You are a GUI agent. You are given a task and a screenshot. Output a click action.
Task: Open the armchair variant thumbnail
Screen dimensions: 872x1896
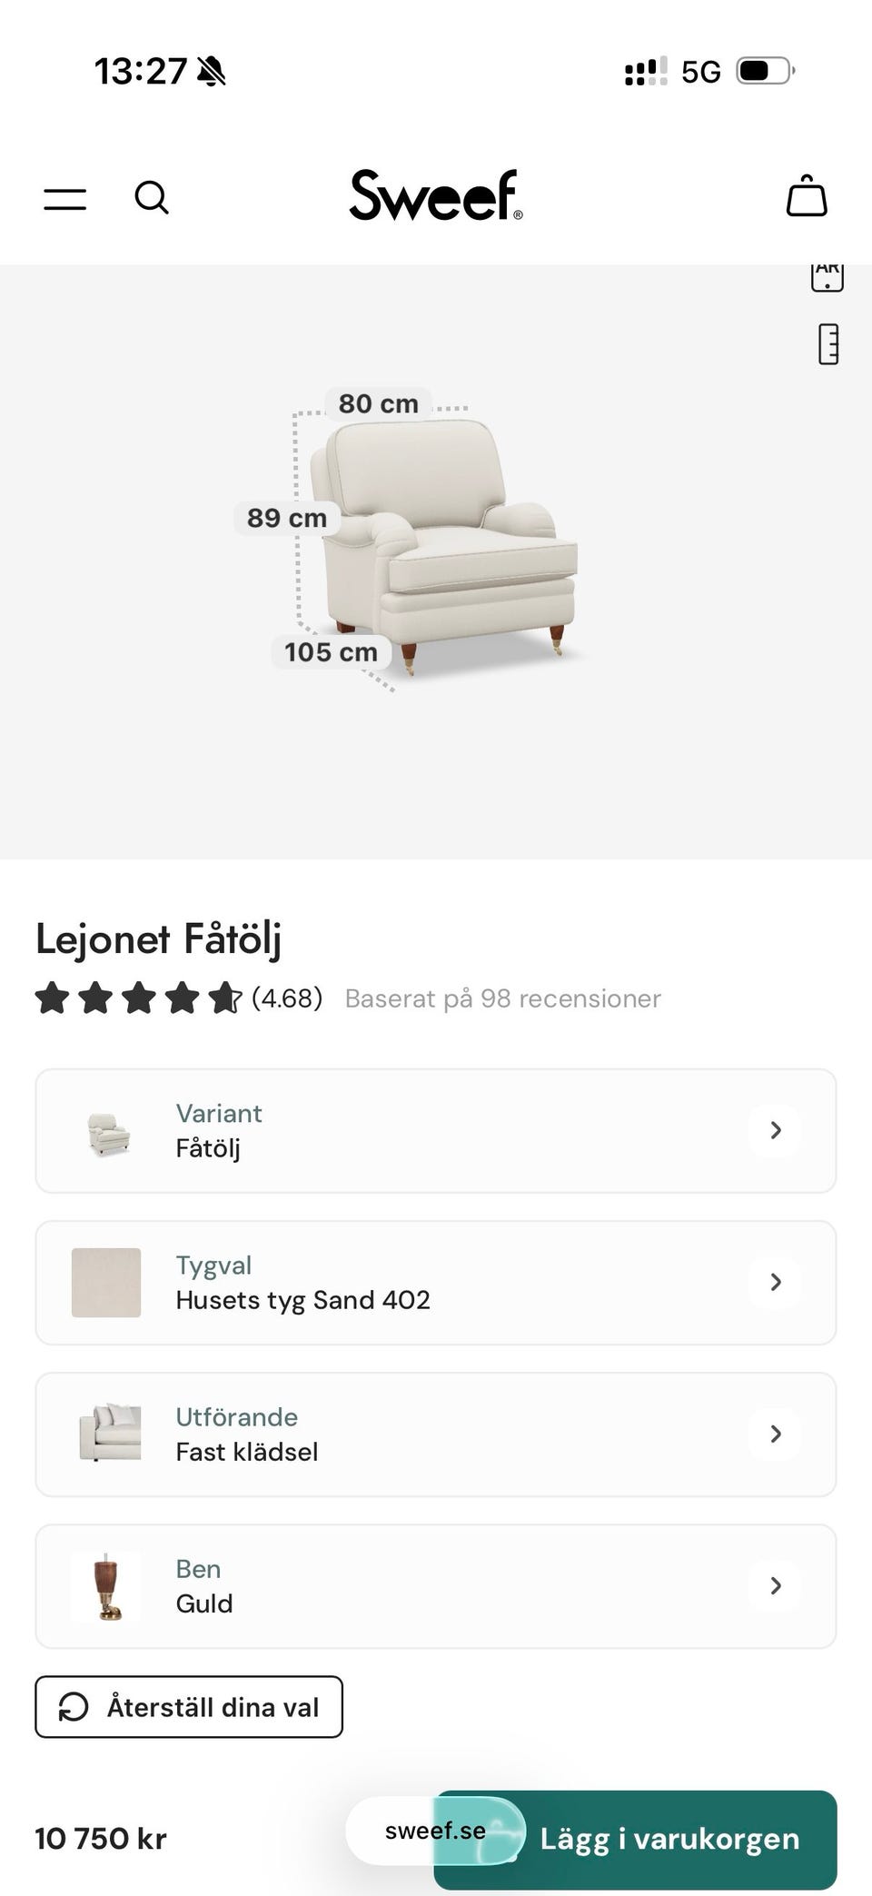pyautogui.click(x=107, y=1132)
